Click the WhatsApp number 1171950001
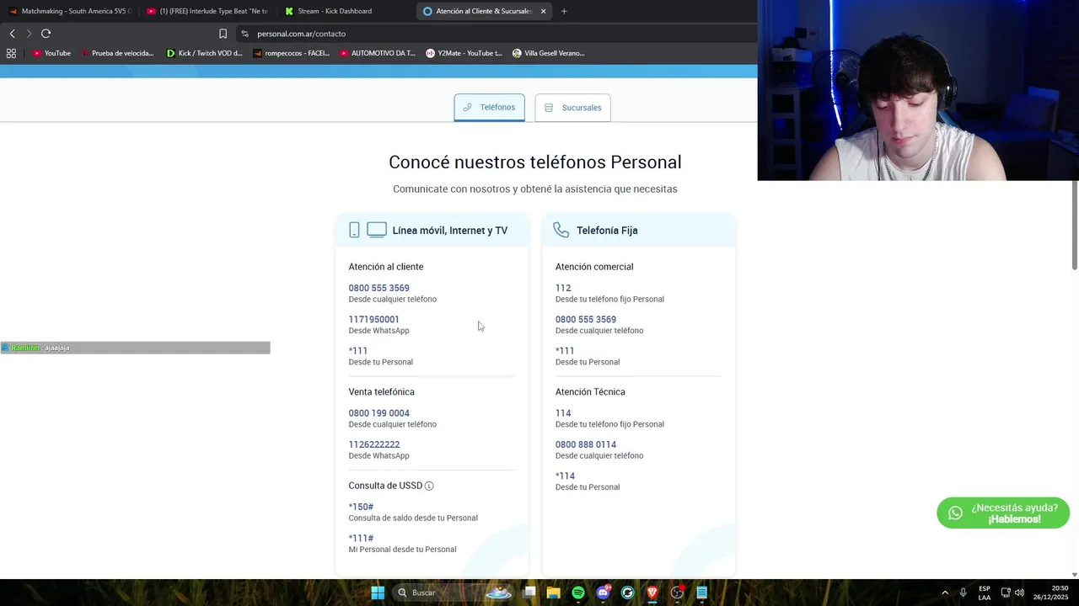Viewport: 1079px width, 606px height. 374,319
